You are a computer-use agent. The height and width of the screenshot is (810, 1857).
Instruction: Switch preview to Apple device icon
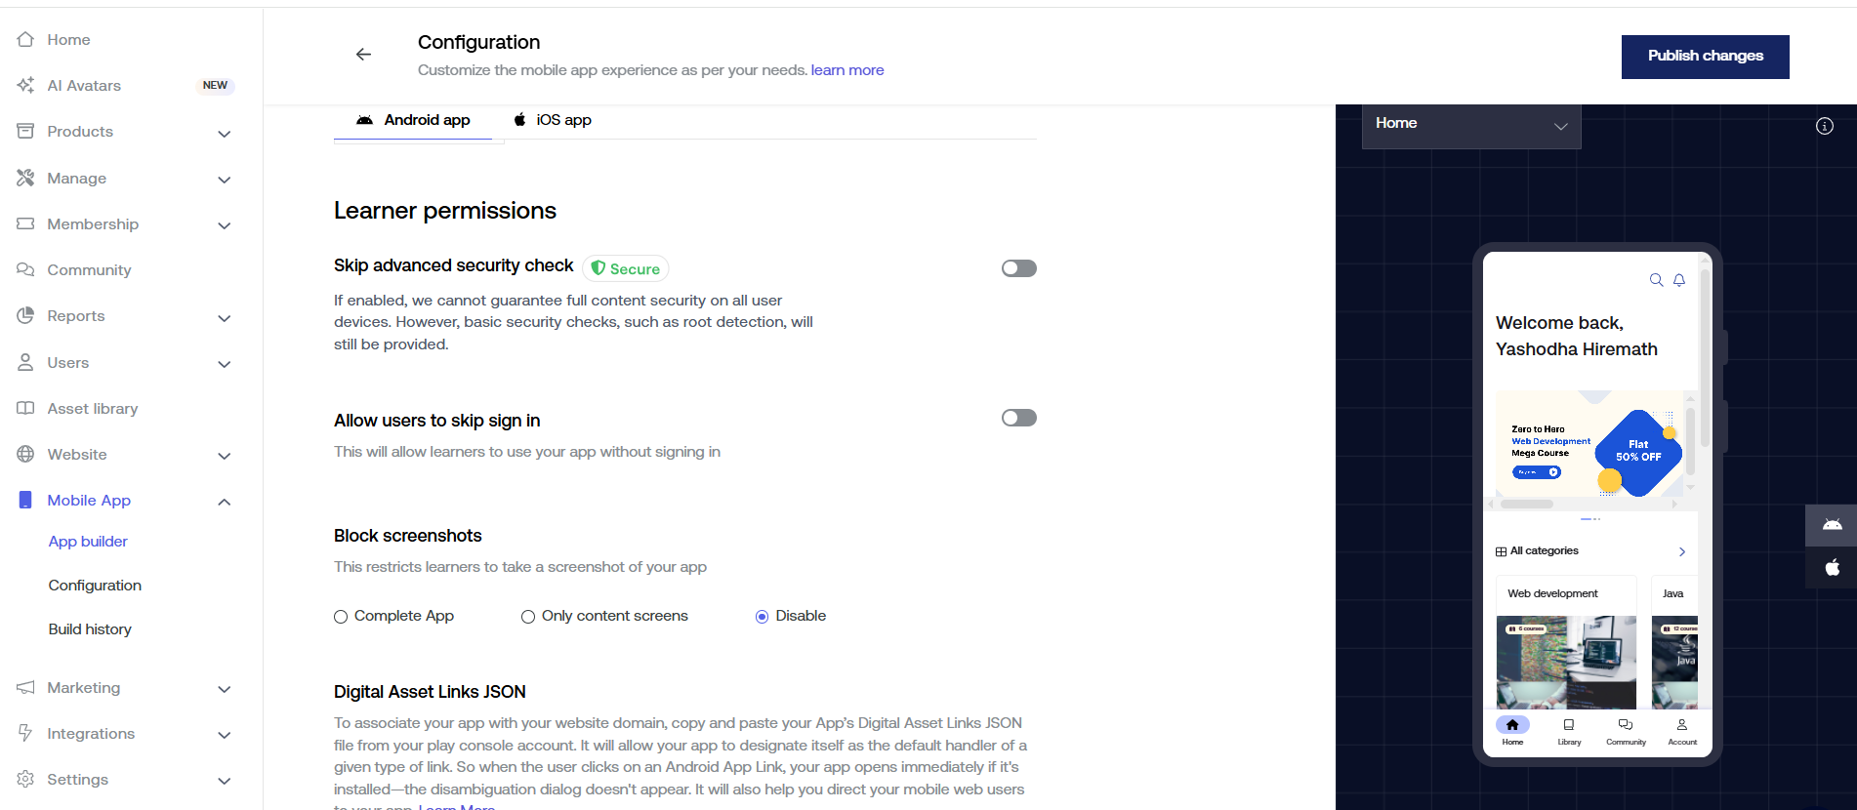click(1832, 567)
